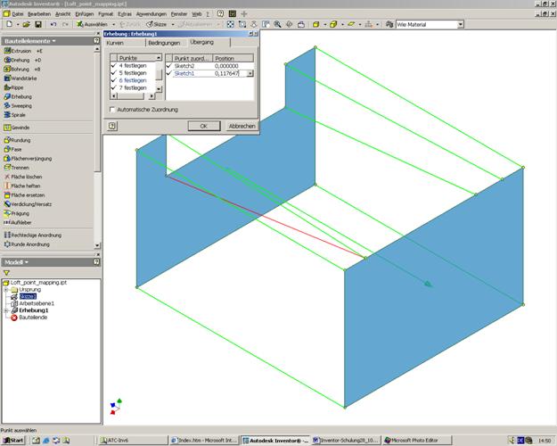557x446 pixels.
Task: Enable the Automatische Zuordnung checkbox
Action: pos(112,110)
